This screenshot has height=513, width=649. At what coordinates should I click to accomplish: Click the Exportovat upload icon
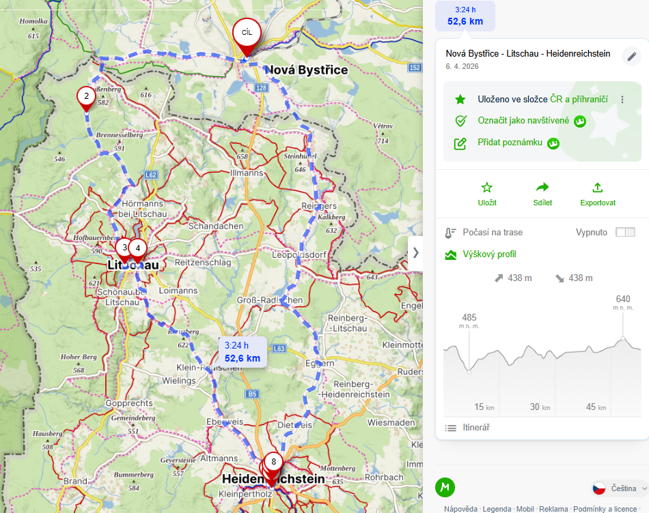pos(598,188)
